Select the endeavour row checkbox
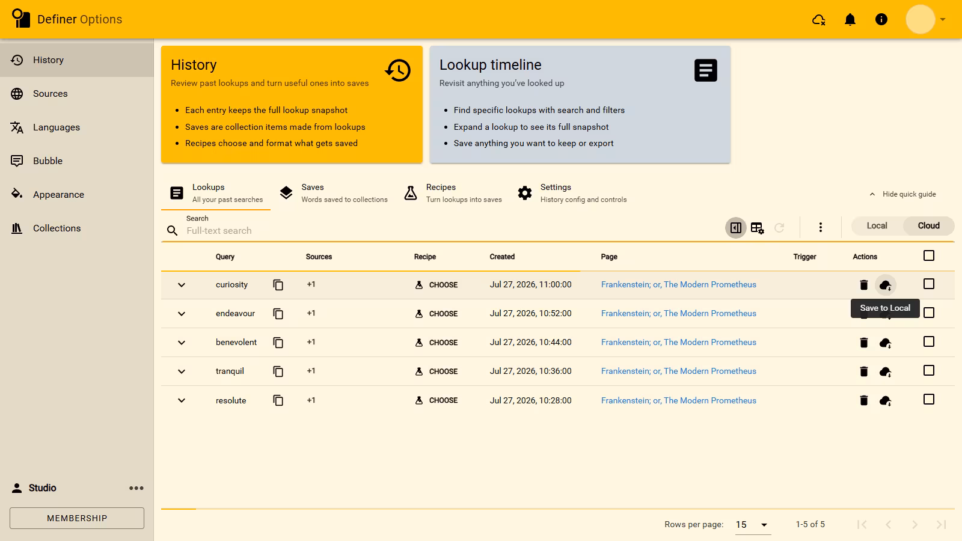 tap(929, 313)
